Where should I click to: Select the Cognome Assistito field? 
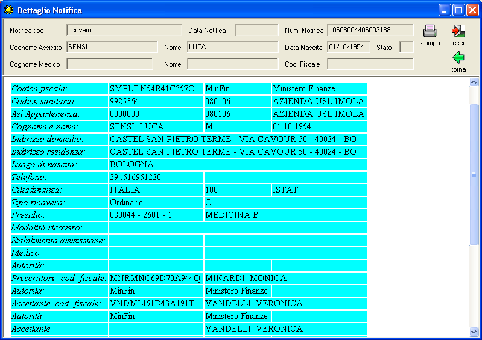109,47
